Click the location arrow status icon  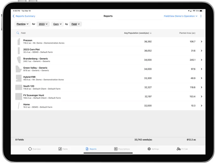pos(189,11)
